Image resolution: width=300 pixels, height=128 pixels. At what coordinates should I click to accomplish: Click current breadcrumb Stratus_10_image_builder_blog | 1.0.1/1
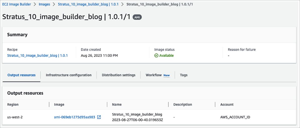[160, 4]
